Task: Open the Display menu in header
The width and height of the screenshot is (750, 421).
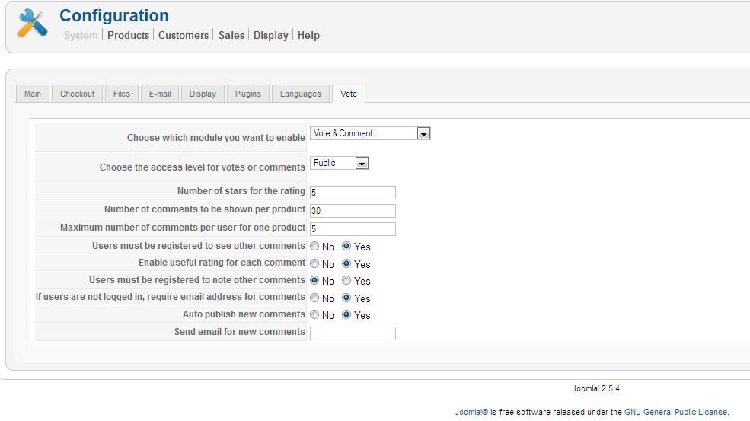Action: coord(271,35)
